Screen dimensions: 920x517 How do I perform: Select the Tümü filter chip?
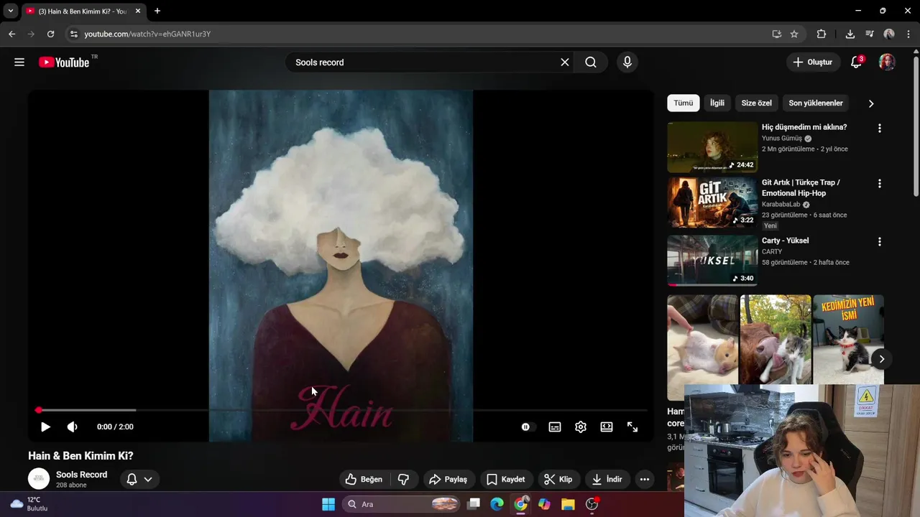click(x=684, y=103)
